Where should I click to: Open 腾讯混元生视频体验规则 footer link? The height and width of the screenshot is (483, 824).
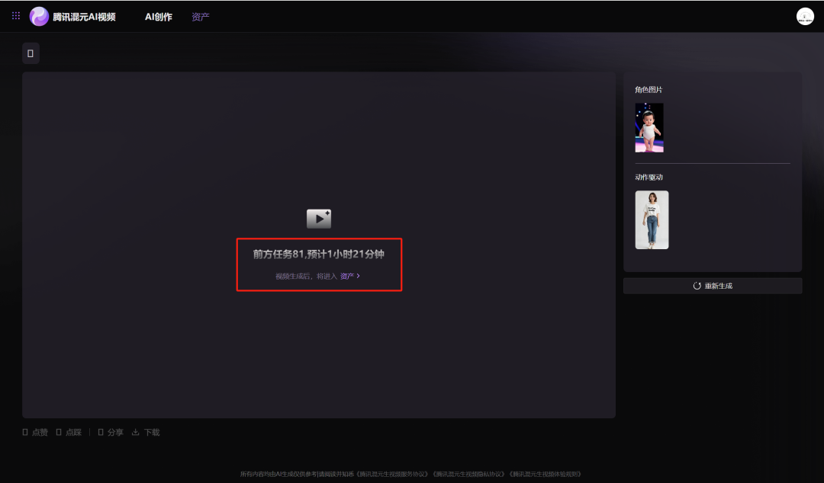pos(545,474)
